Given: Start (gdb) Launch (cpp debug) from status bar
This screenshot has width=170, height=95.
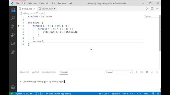Looking at the screenshot, I should click(x=59, y=94).
